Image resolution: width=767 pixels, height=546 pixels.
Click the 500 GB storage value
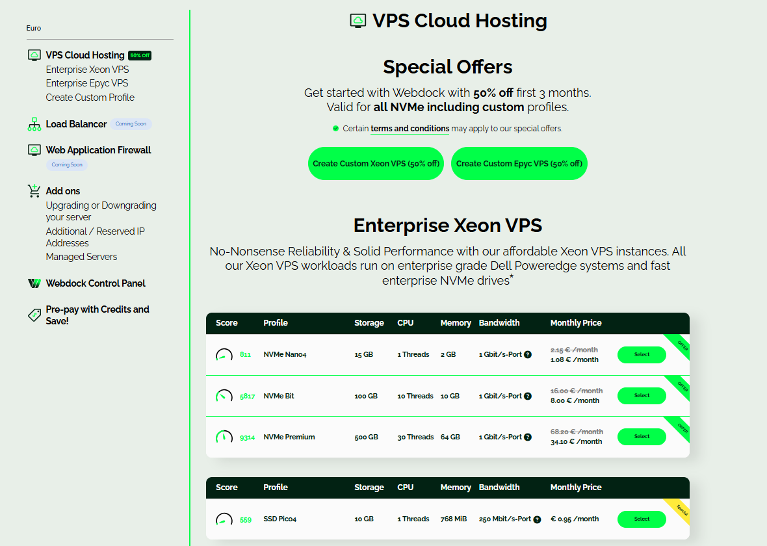[x=367, y=437]
